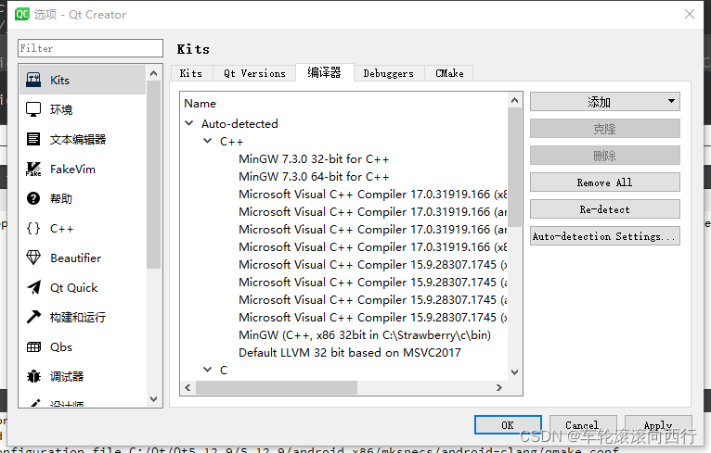711x453 pixels.
Task: Click the 克隆 clone button
Action: click(x=605, y=129)
